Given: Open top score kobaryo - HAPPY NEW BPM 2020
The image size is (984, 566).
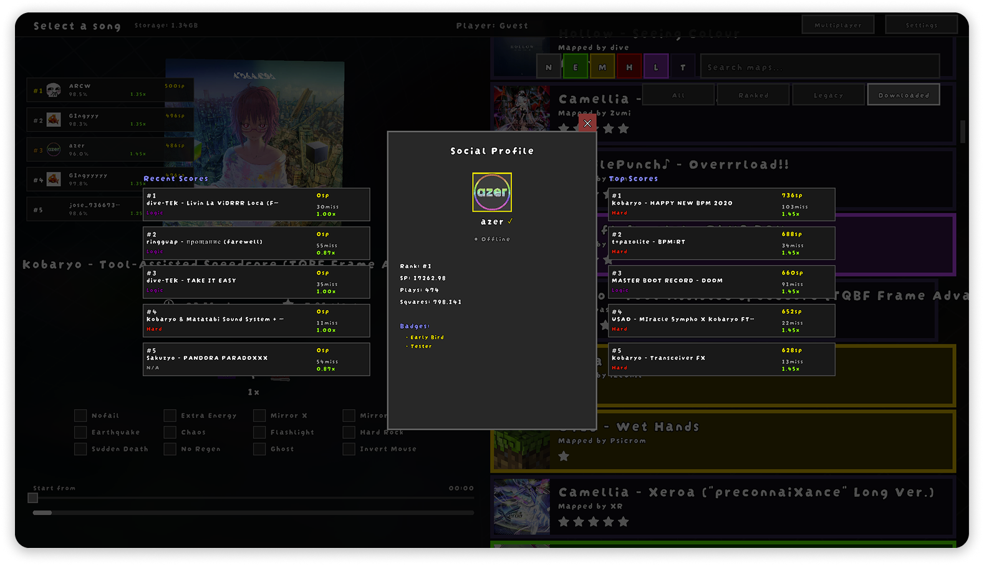Looking at the screenshot, I should tap(721, 204).
